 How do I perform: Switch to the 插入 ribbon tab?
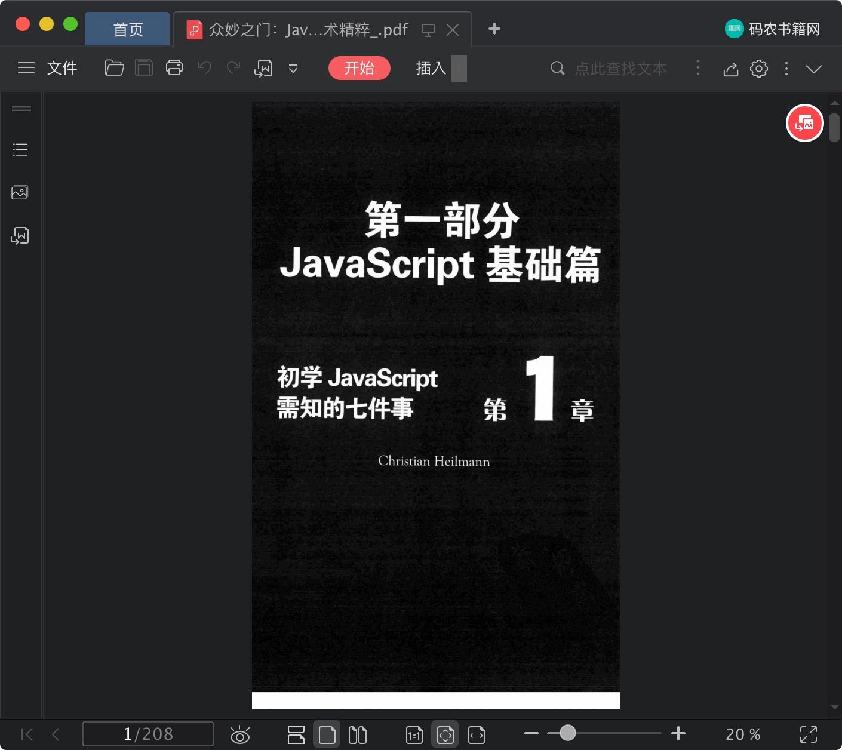[x=431, y=68]
